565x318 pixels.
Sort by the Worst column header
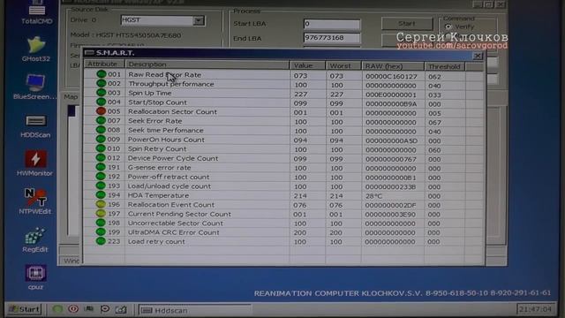click(343, 66)
